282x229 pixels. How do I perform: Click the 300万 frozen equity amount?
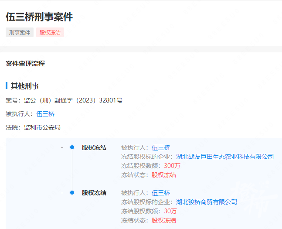pos(172,166)
